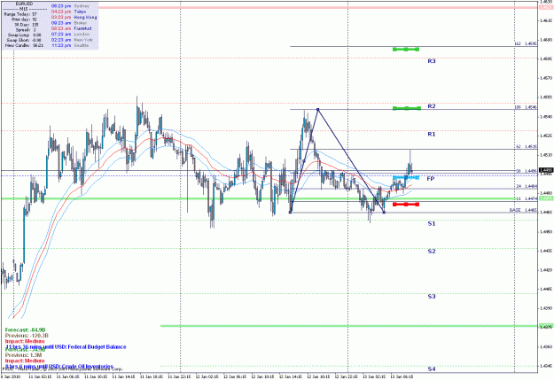Select the 162 Fibonacci level label
Image resolution: width=554 pixels, height=380 pixels.
(x=526, y=43)
